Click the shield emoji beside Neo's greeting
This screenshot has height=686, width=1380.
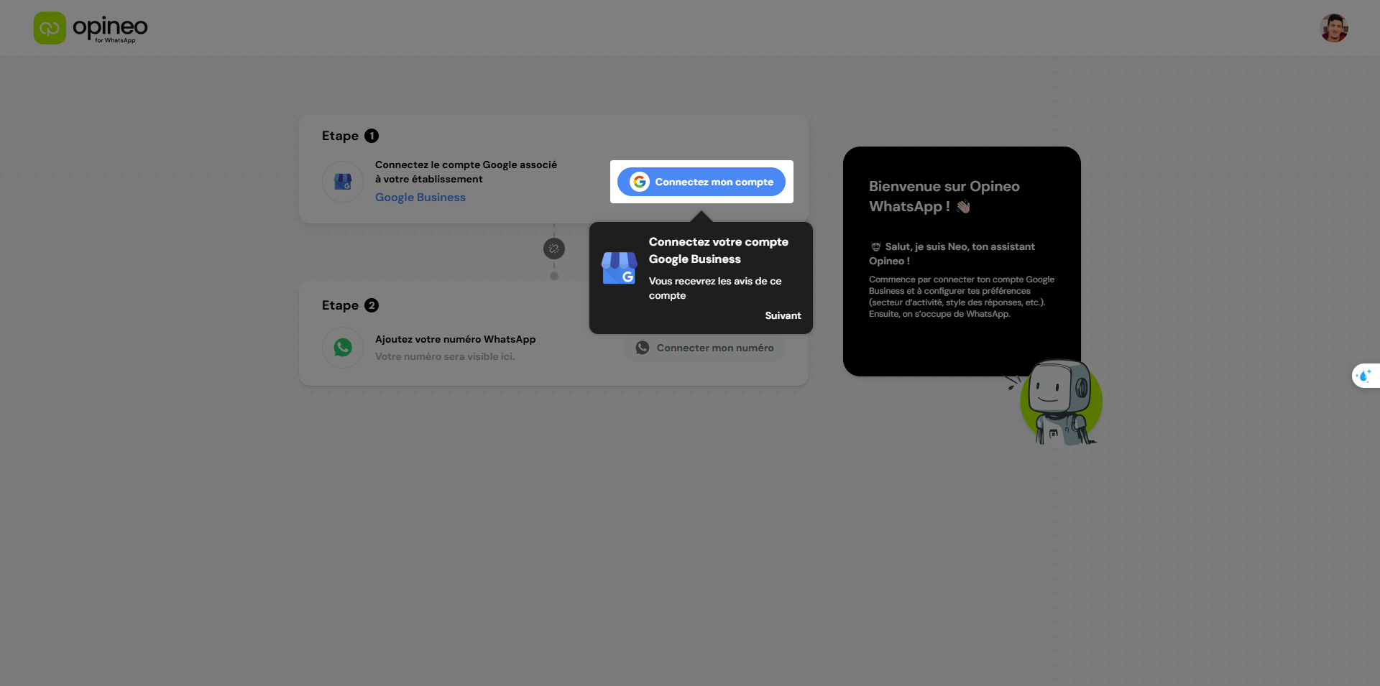coord(875,246)
